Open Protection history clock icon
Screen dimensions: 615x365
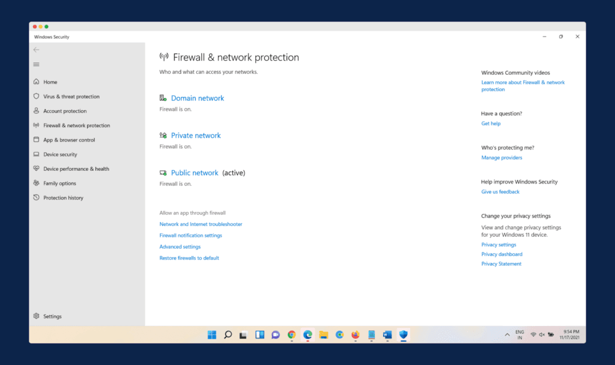37,198
